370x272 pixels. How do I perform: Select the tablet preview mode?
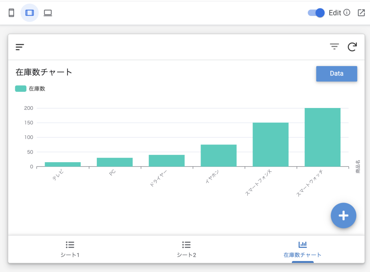coord(30,13)
